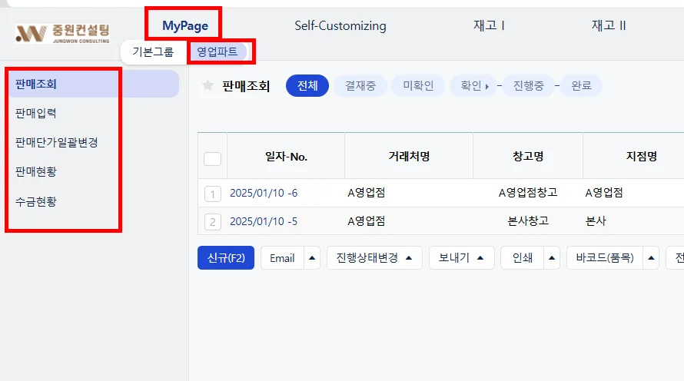
Task: Expand the arrow beside 인쇄 button
Action: tap(551, 257)
